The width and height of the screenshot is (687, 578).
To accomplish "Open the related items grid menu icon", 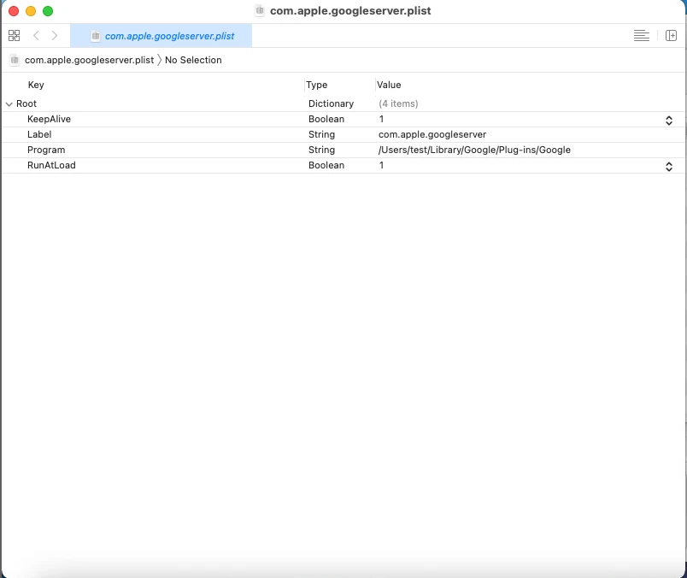I will click(14, 36).
